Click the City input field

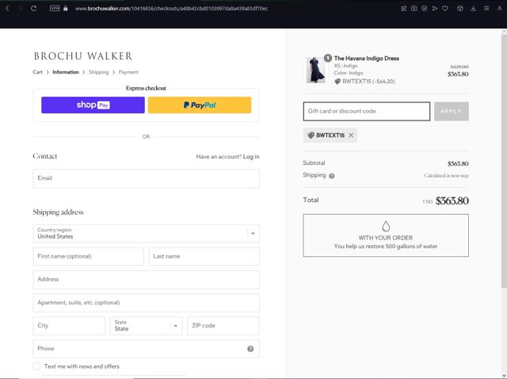69,326
